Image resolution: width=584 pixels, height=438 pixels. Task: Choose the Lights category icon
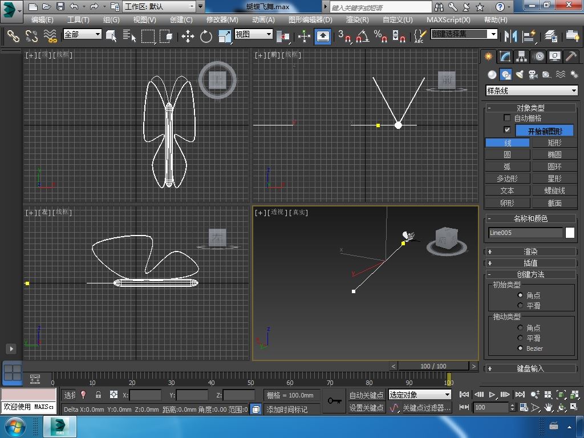(x=520, y=75)
